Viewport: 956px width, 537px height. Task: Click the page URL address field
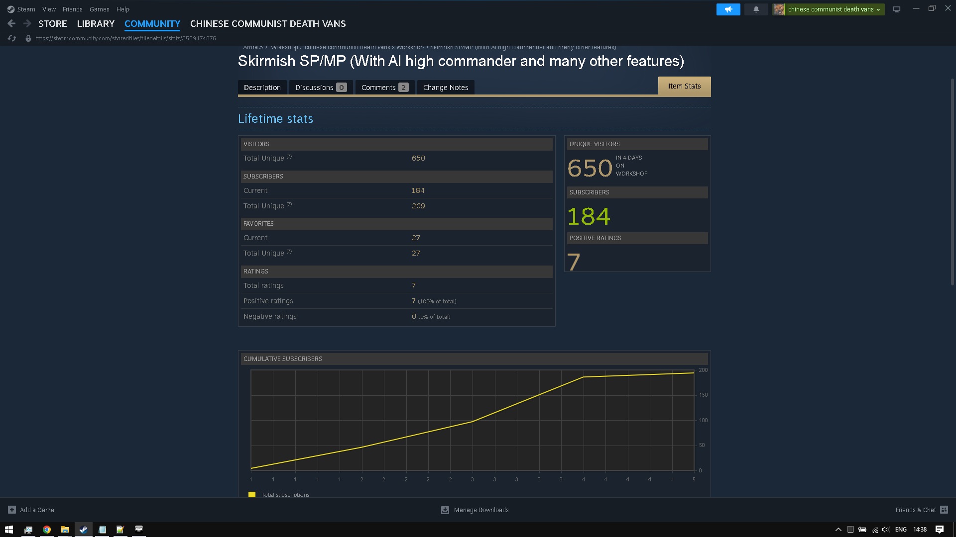pyautogui.click(x=125, y=38)
